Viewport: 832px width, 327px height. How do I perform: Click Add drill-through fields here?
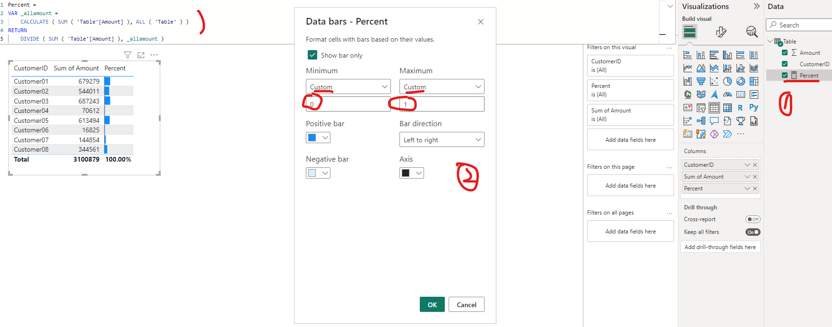720,247
